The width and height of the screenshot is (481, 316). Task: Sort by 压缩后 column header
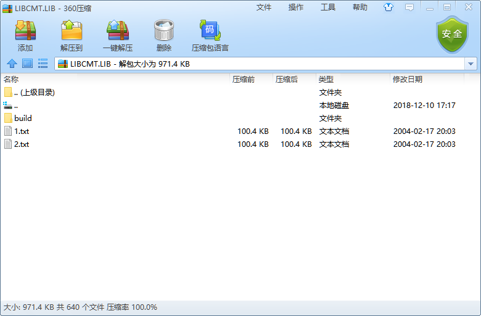click(x=287, y=80)
